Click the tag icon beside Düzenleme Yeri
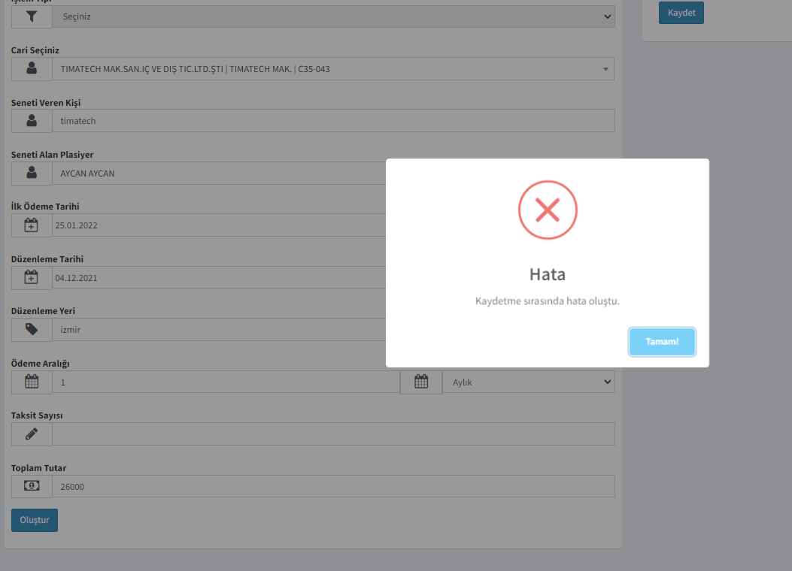The image size is (792, 571). [32, 330]
